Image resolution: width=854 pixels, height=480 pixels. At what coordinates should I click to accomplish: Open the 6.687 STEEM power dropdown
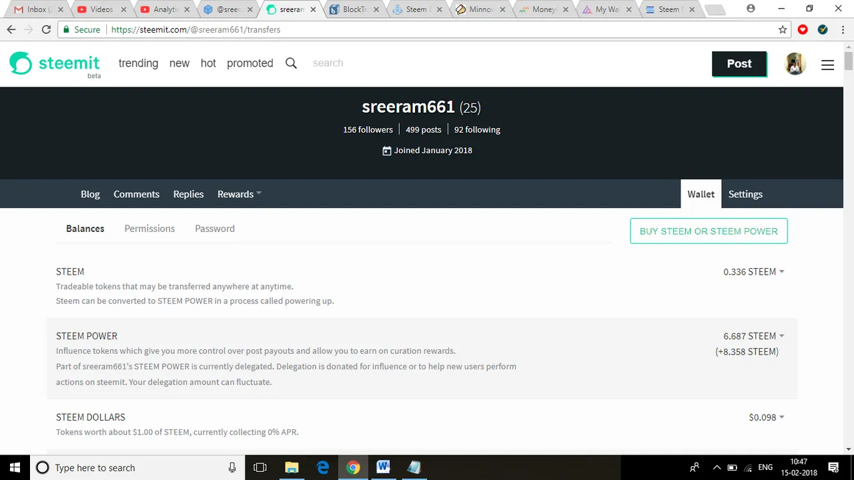pos(754,335)
